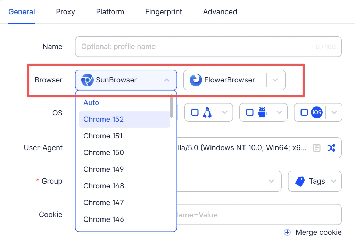This screenshot has height=241, width=355.
Task: Click the browser version list scrollbar
Action: click(171, 106)
